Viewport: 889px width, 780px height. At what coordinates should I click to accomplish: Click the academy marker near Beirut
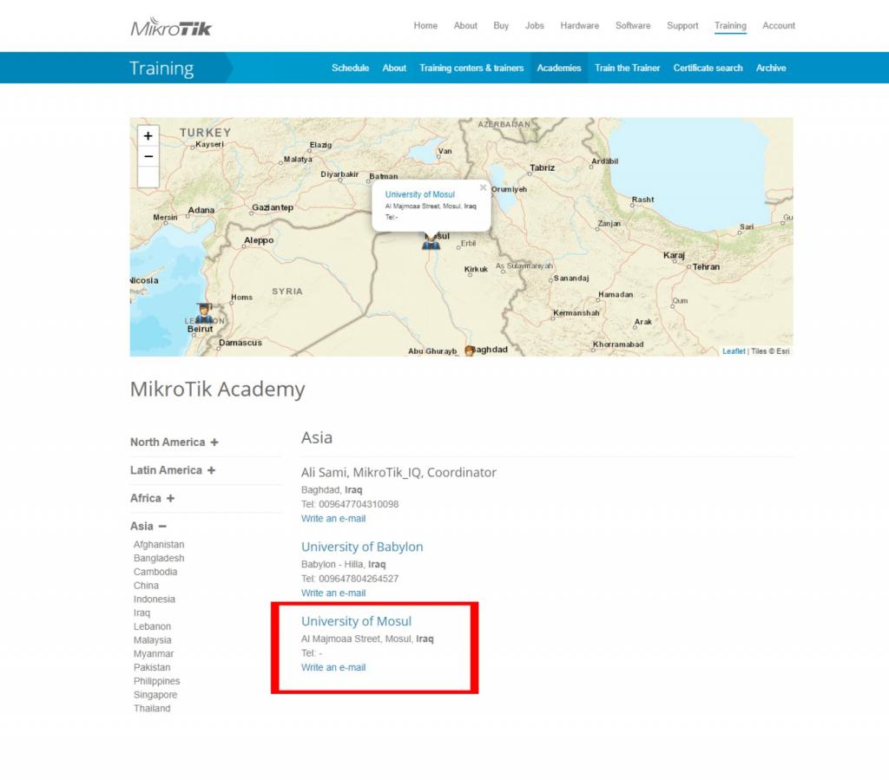click(204, 313)
